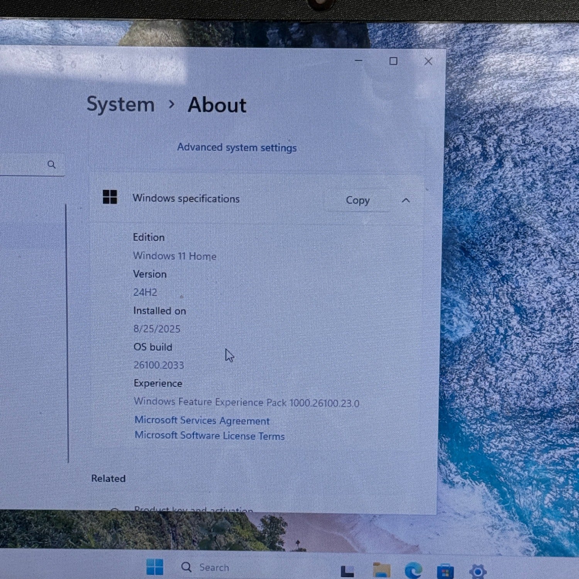Screen dimensions: 579x579
Task: Click the Windows Start button on taskbar
Action: (x=155, y=567)
